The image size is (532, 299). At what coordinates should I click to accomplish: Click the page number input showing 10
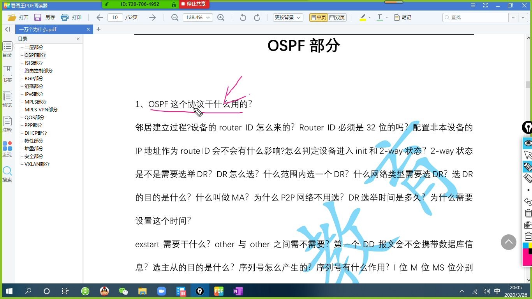click(115, 17)
